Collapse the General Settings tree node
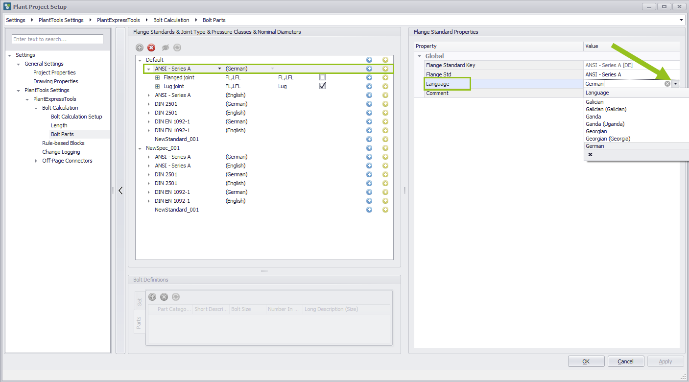The image size is (689, 382). click(x=18, y=64)
